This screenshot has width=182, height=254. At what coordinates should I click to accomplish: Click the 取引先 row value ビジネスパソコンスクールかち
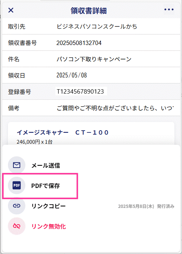[x=97, y=26]
